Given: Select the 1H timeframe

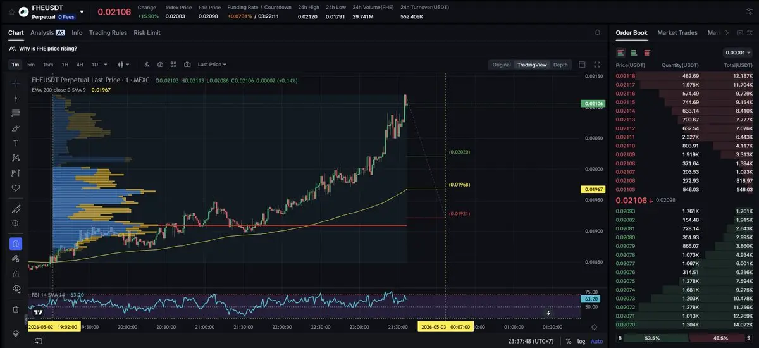Looking at the screenshot, I should [x=65, y=65].
